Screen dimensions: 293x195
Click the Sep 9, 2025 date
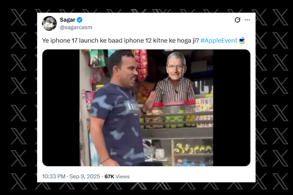click(x=85, y=176)
